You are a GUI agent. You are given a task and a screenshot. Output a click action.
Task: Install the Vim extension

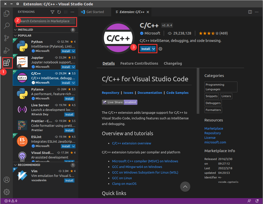click(69, 180)
